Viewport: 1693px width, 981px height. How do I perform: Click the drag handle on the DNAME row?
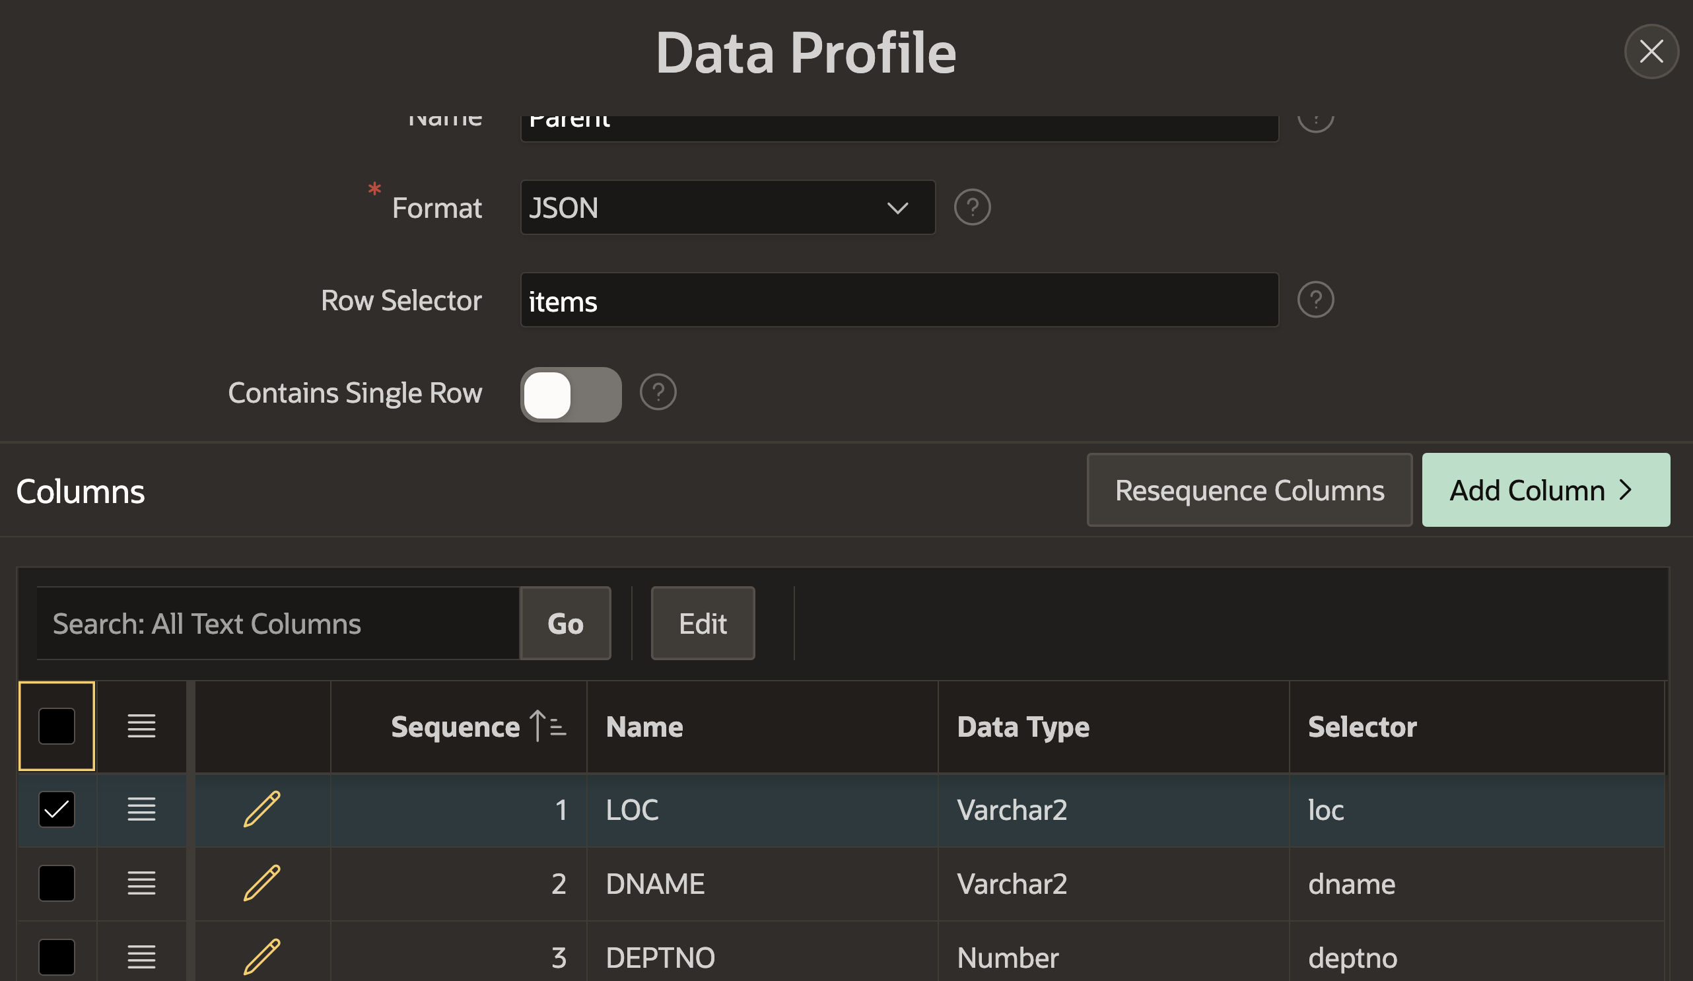tap(142, 883)
